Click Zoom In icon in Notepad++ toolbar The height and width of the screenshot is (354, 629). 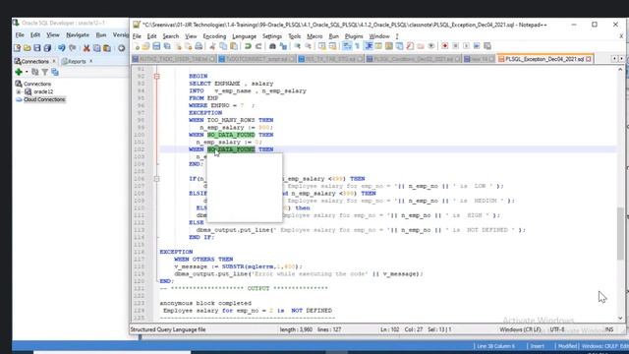[x=297, y=46]
